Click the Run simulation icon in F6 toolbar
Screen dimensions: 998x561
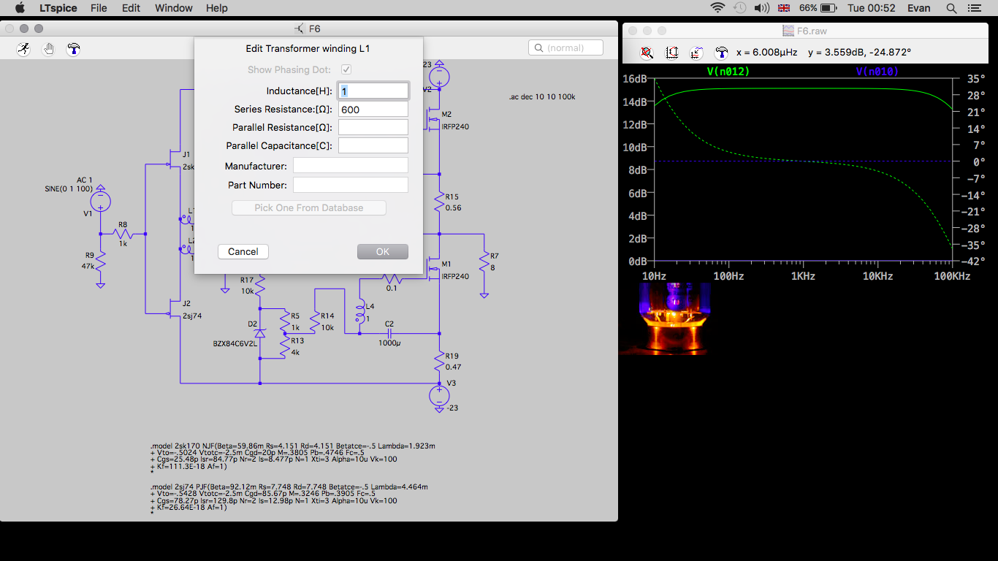tap(24, 49)
